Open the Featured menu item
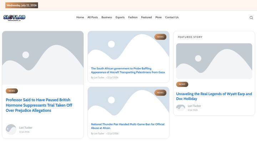The width and height of the screenshot is (257, 161). click(146, 17)
